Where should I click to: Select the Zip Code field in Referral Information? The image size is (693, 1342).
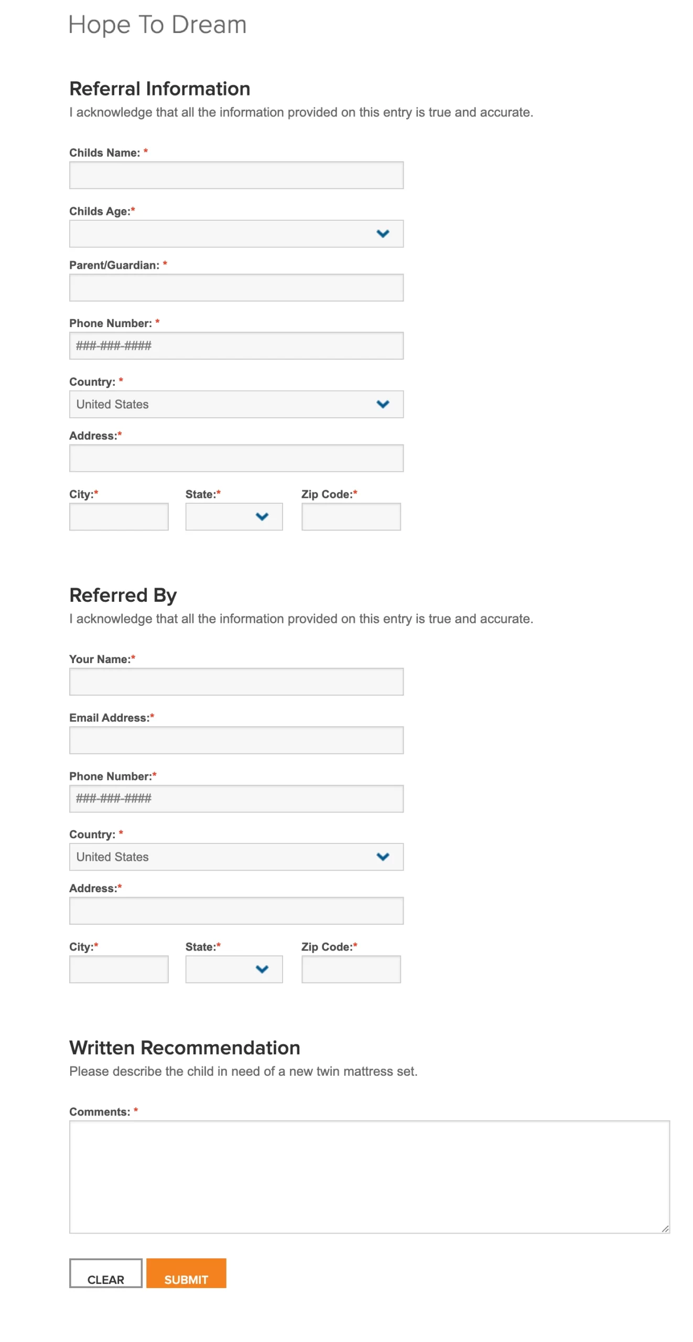[350, 516]
